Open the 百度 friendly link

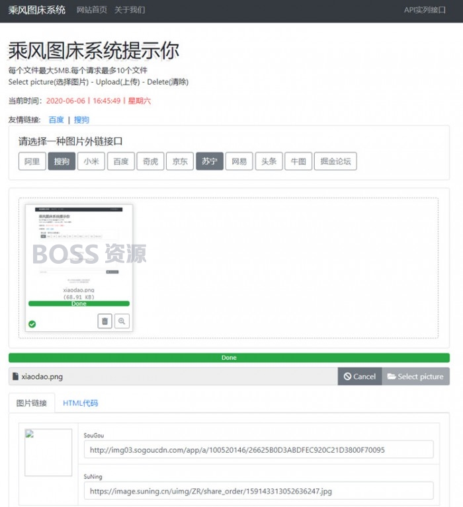[56, 120]
